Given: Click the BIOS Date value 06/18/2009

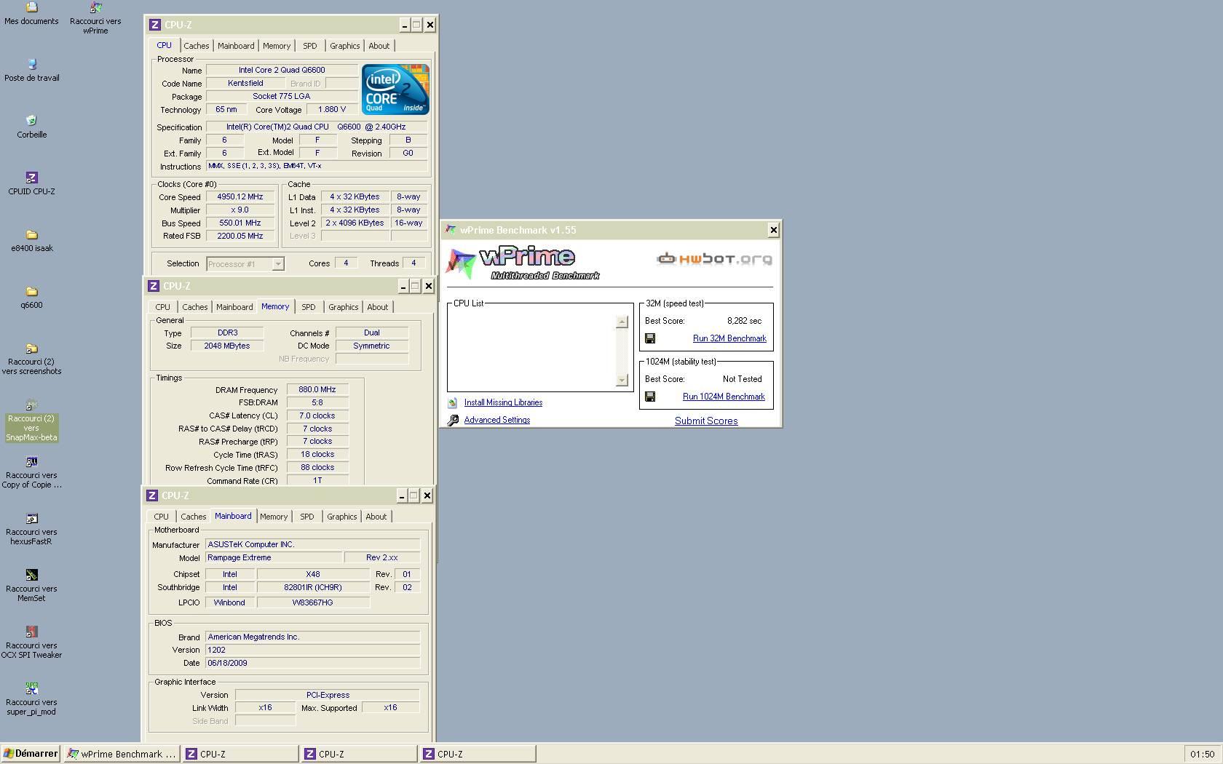Looking at the screenshot, I should [312, 664].
